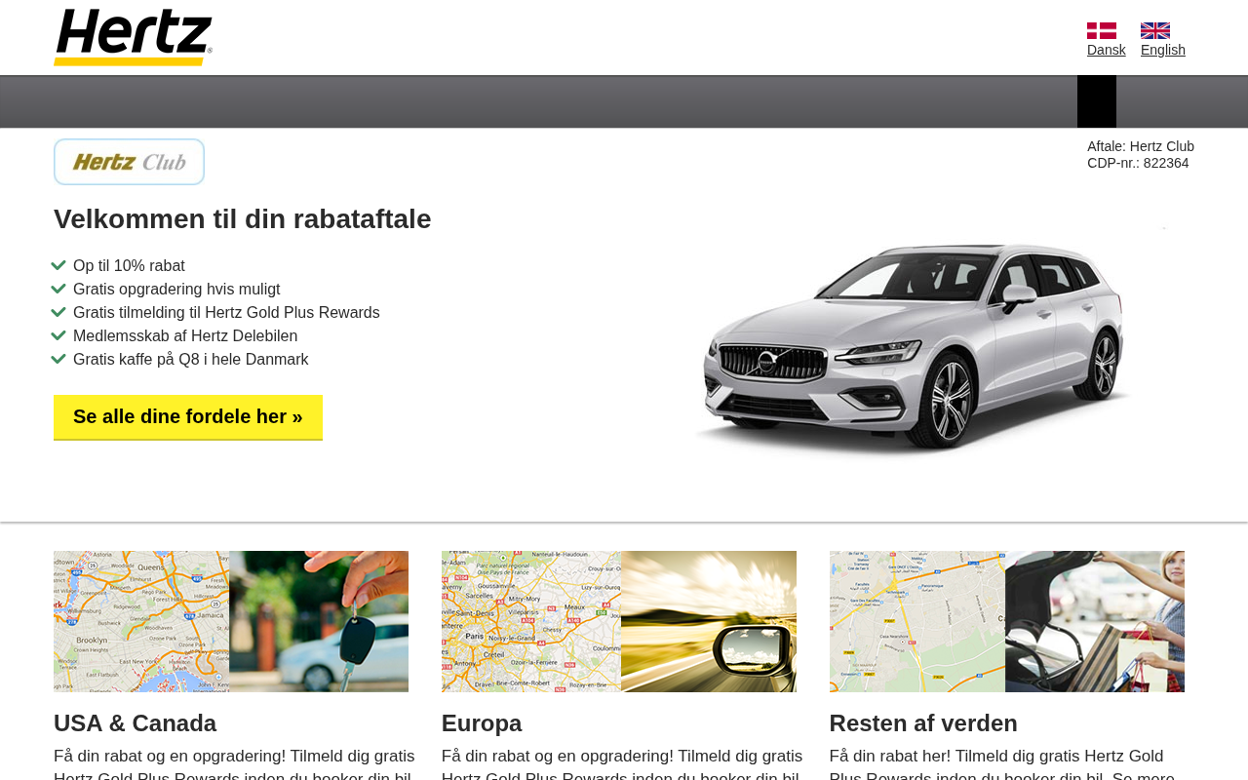Select the UK flag icon
The image size is (1248, 780).
click(x=1155, y=30)
